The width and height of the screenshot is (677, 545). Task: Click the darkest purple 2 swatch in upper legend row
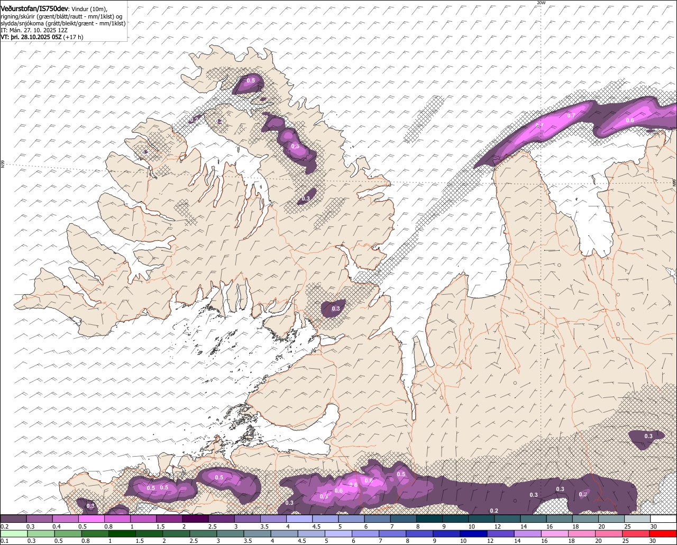coord(195,519)
